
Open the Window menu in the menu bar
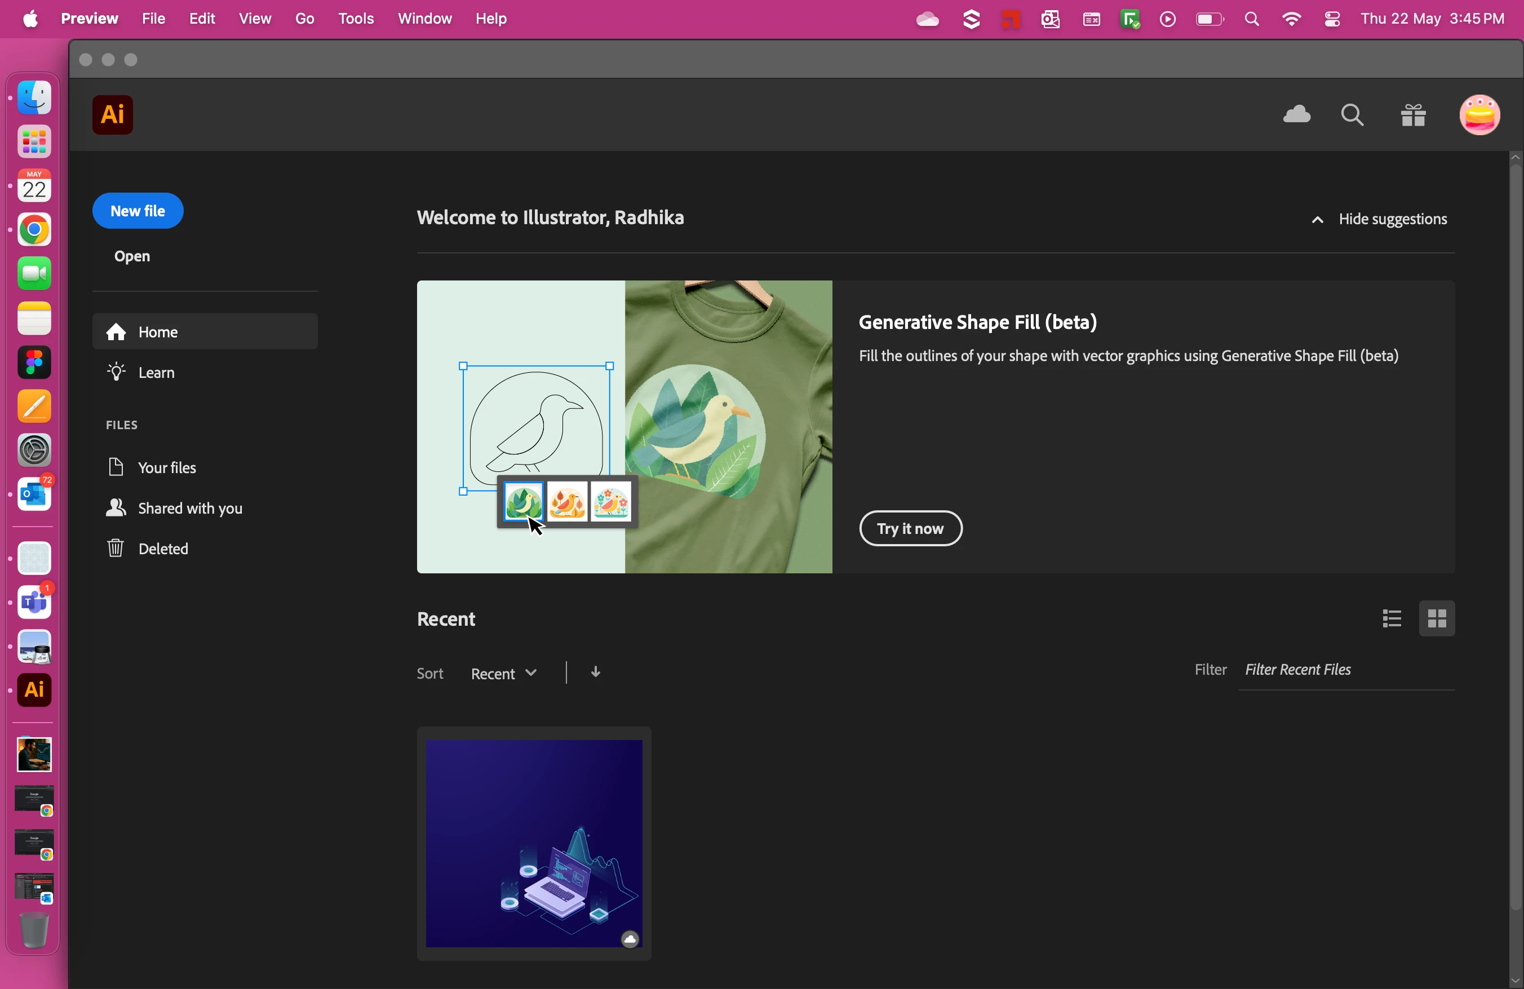pyautogui.click(x=424, y=19)
